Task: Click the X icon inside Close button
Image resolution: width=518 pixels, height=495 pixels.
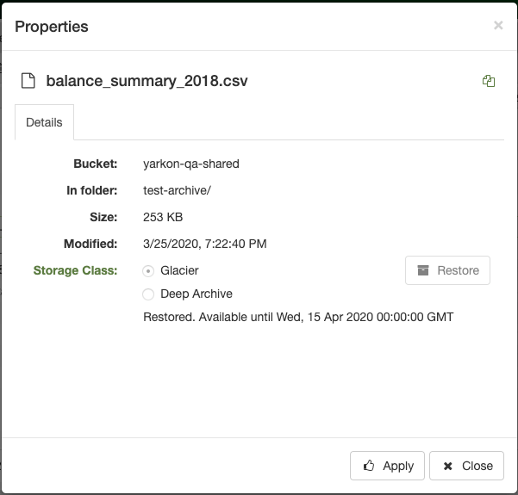Action: [447, 466]
